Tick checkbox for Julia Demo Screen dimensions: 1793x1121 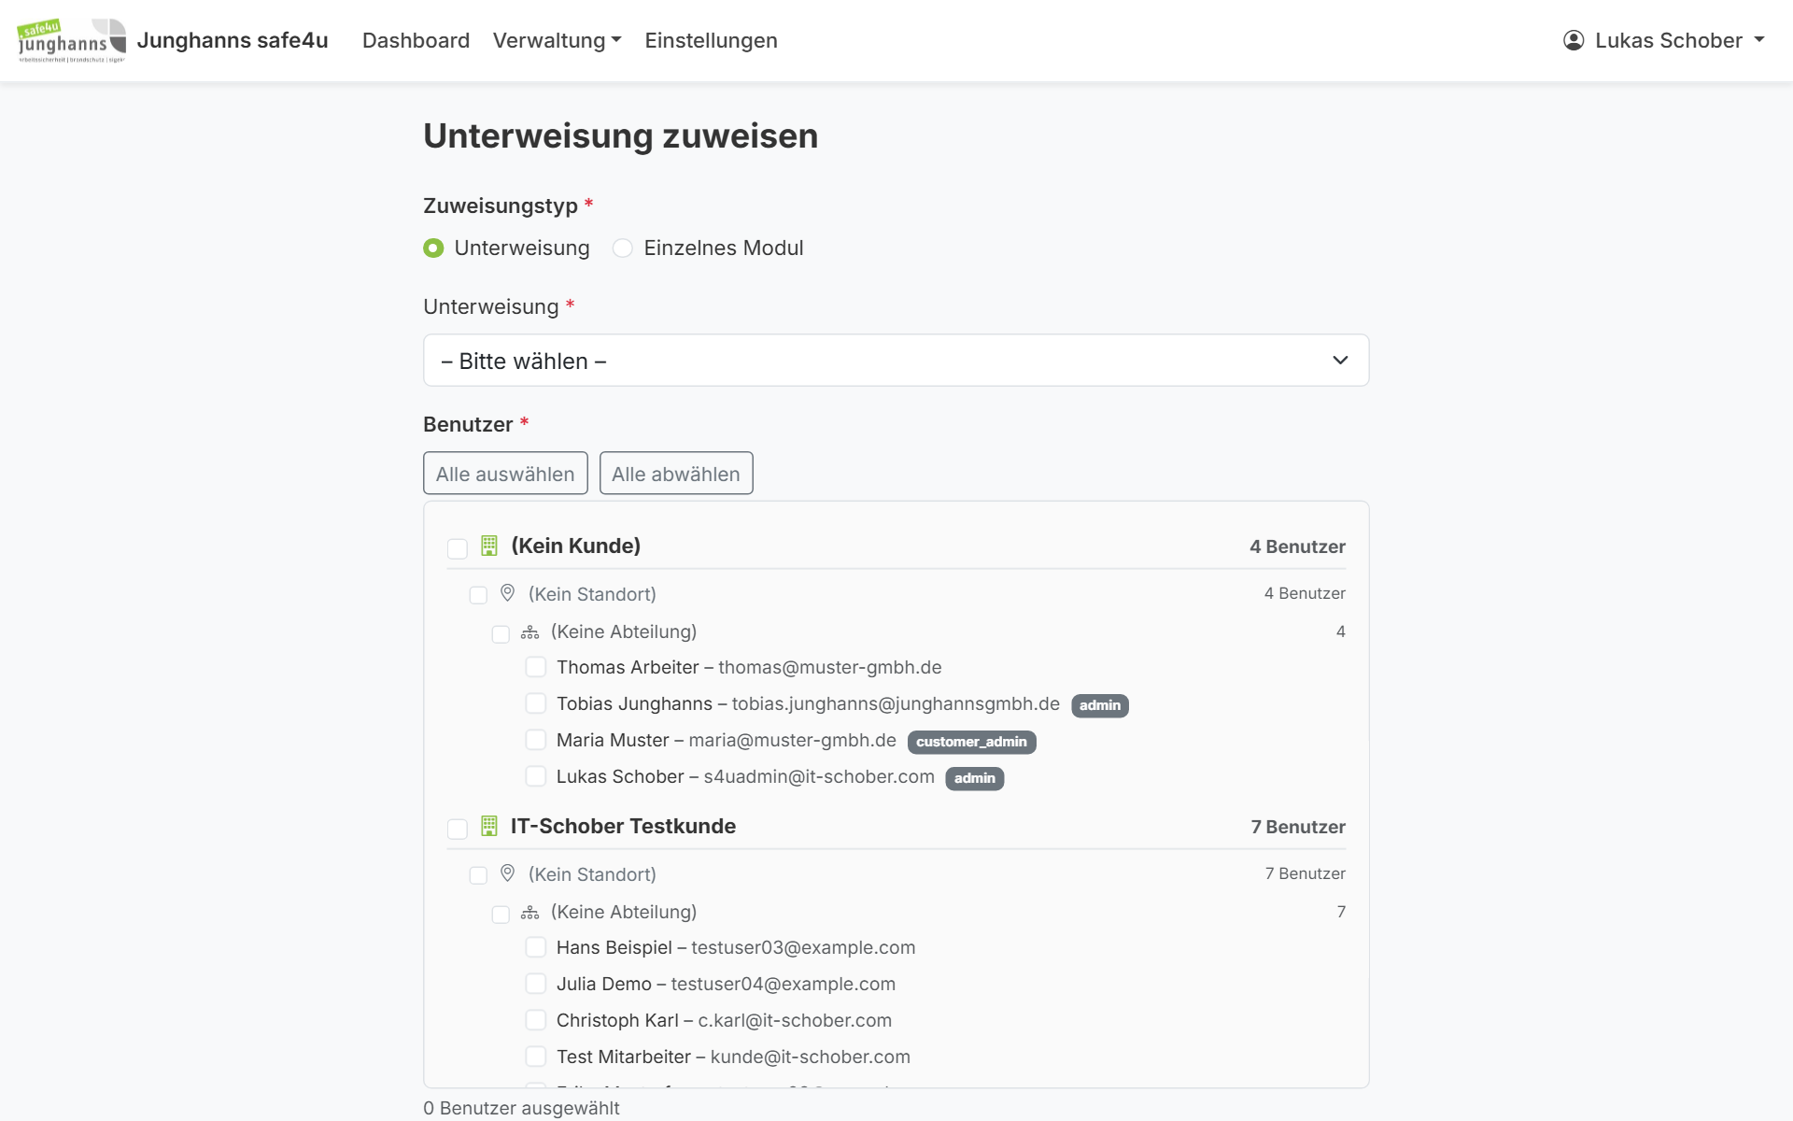[536, 984]
